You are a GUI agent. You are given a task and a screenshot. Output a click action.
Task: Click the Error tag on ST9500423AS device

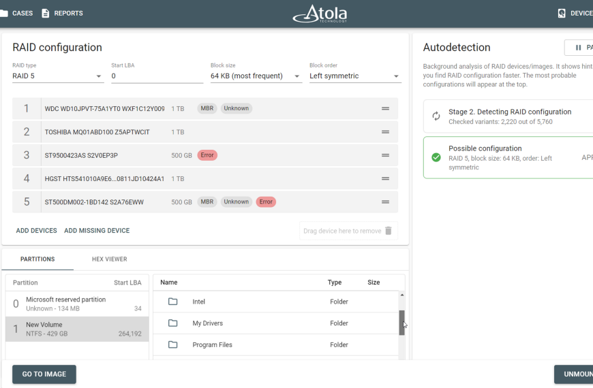pos(207,155)
